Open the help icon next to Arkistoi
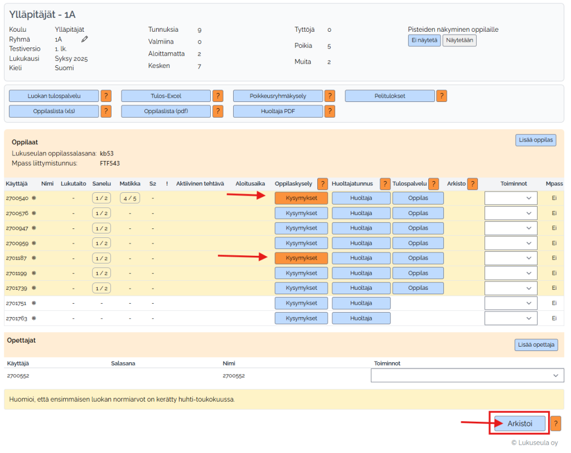Image resolution: width=571 pixels, height=453 pixels. [555, 424]
